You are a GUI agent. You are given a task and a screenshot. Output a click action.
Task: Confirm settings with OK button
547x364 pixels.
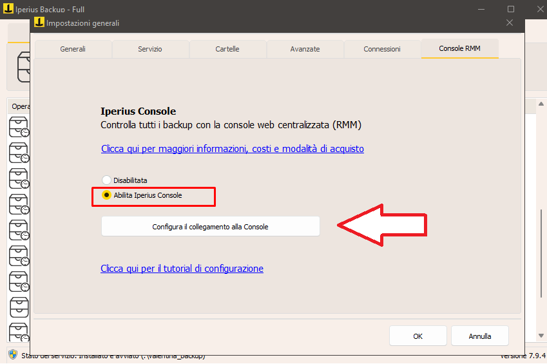(x=418, y=336)
